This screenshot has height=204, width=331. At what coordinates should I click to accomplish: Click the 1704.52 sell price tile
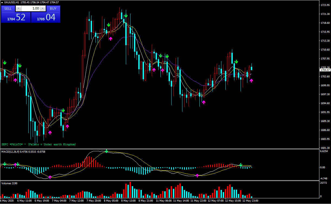(16, 18)
